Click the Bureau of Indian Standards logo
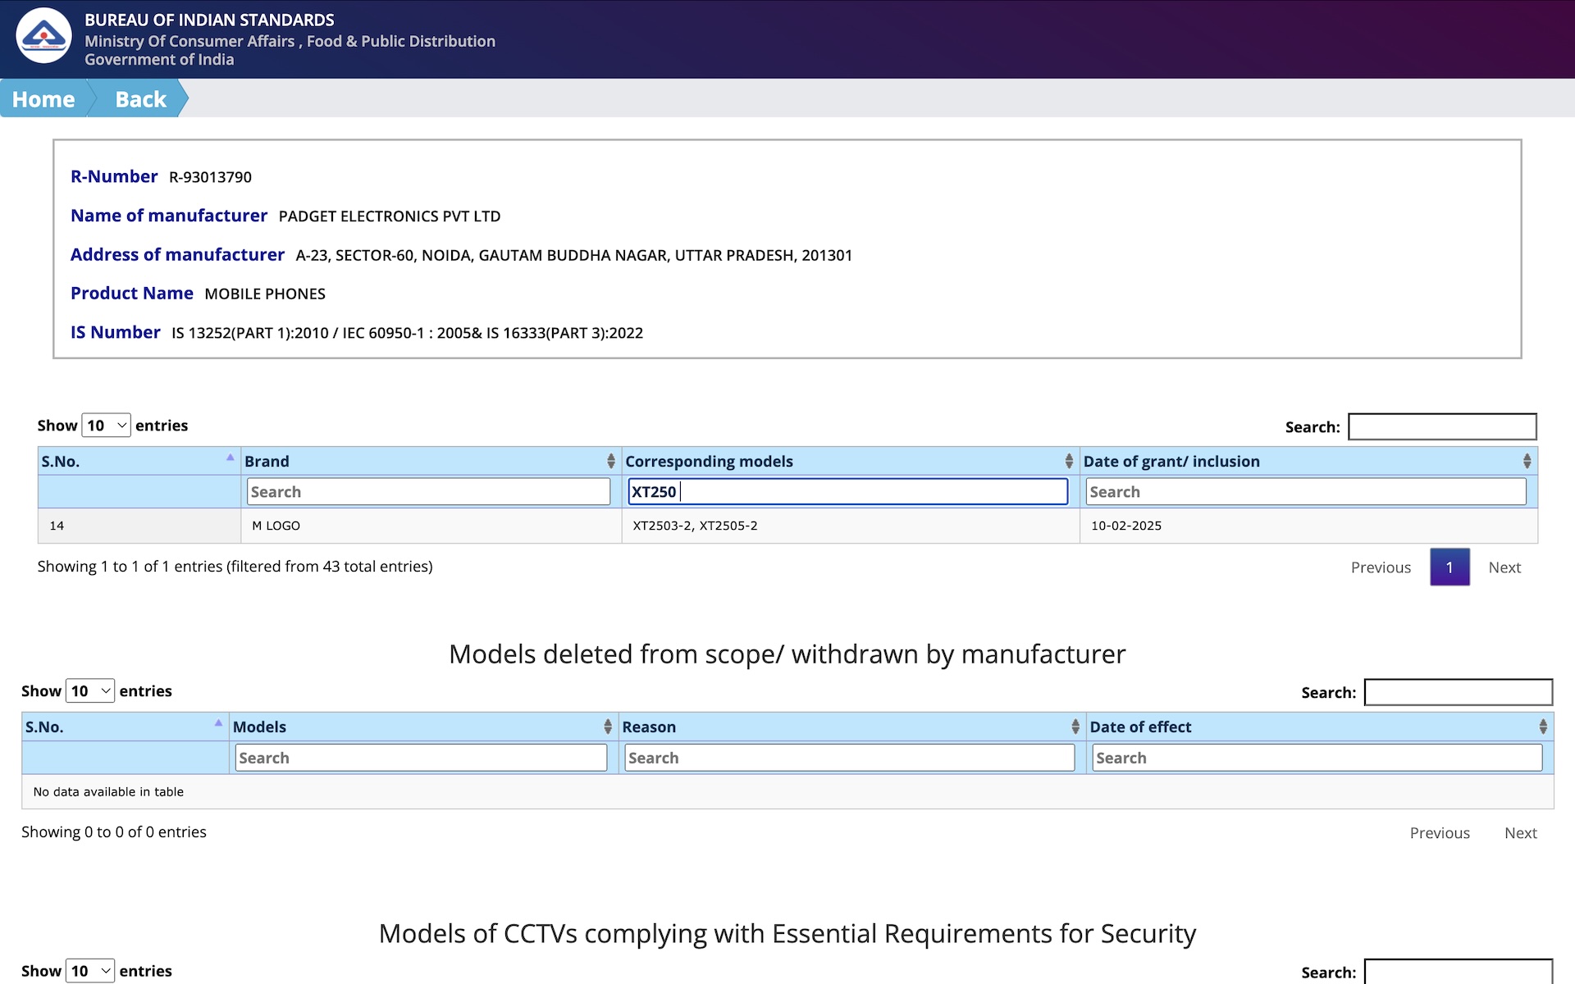This screenshot has width=1575, height=984. point(43,36)
